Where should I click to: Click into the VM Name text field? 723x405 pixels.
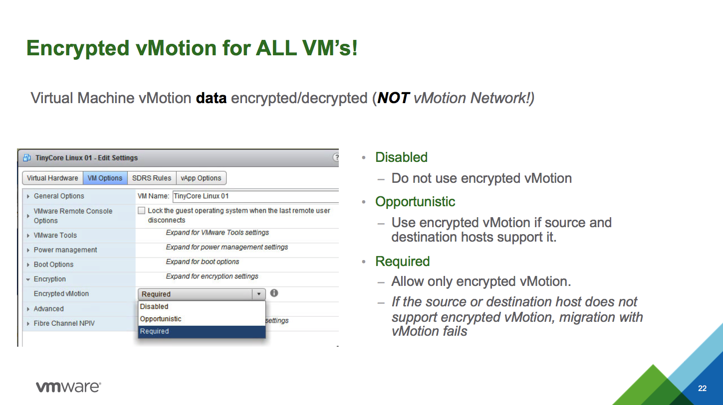coord(254,196)
